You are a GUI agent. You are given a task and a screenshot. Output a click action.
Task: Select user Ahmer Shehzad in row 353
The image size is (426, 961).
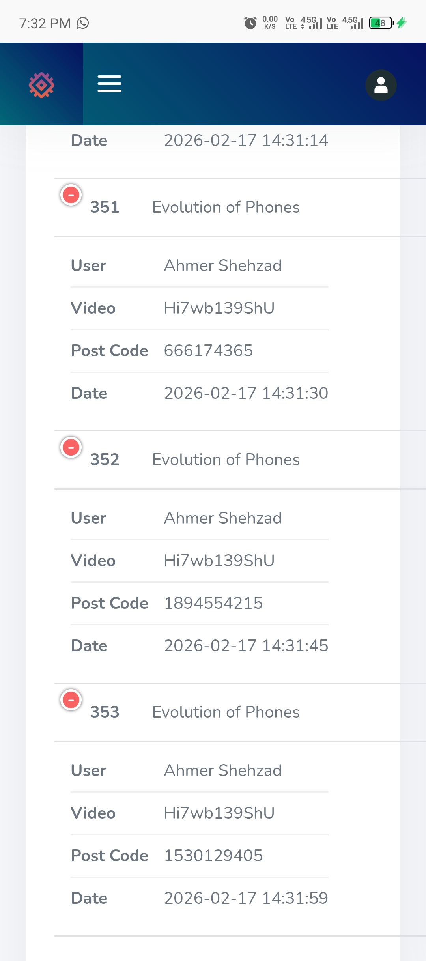coord(223,770)
